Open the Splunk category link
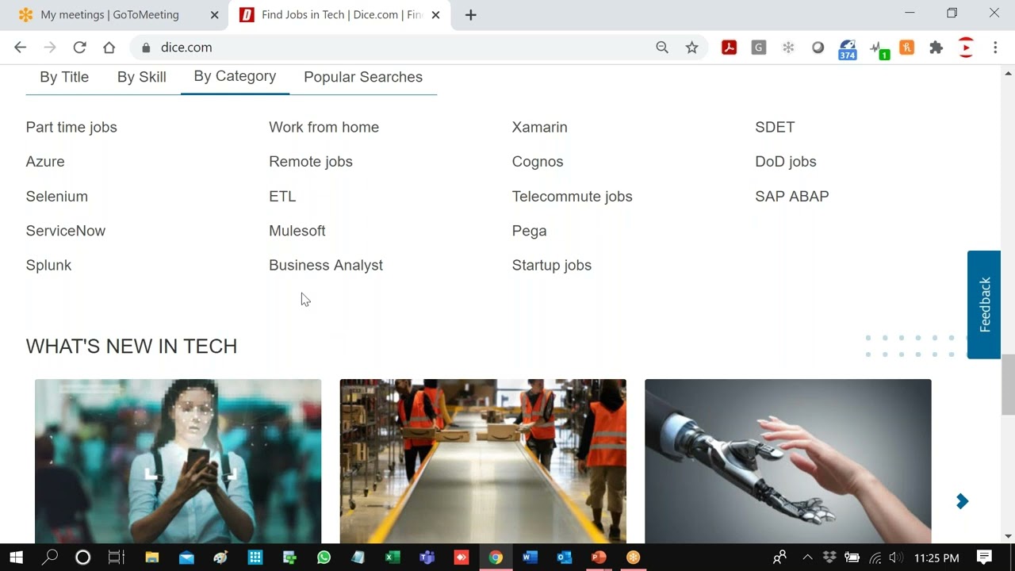Viewport: 1015px width, 571px height. click(48, 266)
